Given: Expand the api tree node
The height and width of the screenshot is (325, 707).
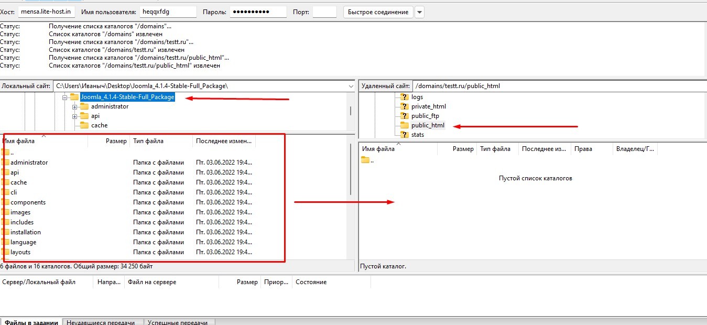Looking at the screenshot, I should pyautogui.click(x=75, y=116).
